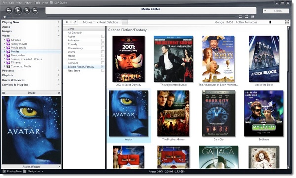Viewport: 296px width, 178px height.
Task: Skip to previous track button
Action: [9, 10]
